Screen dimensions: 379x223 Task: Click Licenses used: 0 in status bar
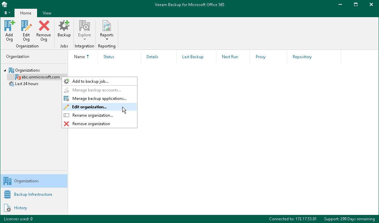pos(19,219)
